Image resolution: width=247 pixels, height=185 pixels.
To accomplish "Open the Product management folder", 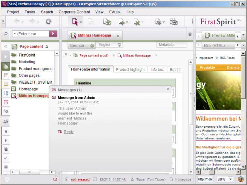I will [37, 69].
